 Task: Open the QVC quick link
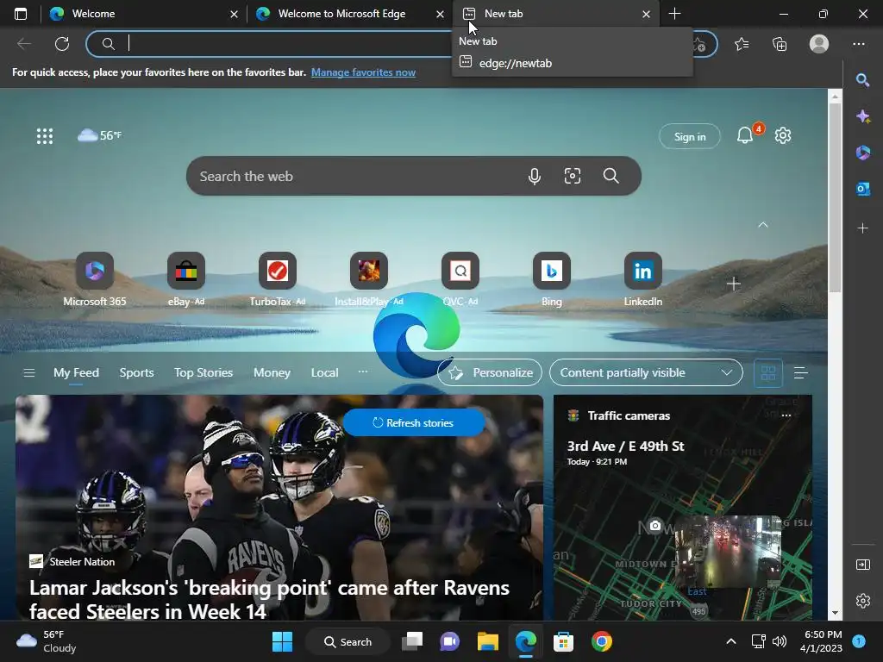pos(460,280)
